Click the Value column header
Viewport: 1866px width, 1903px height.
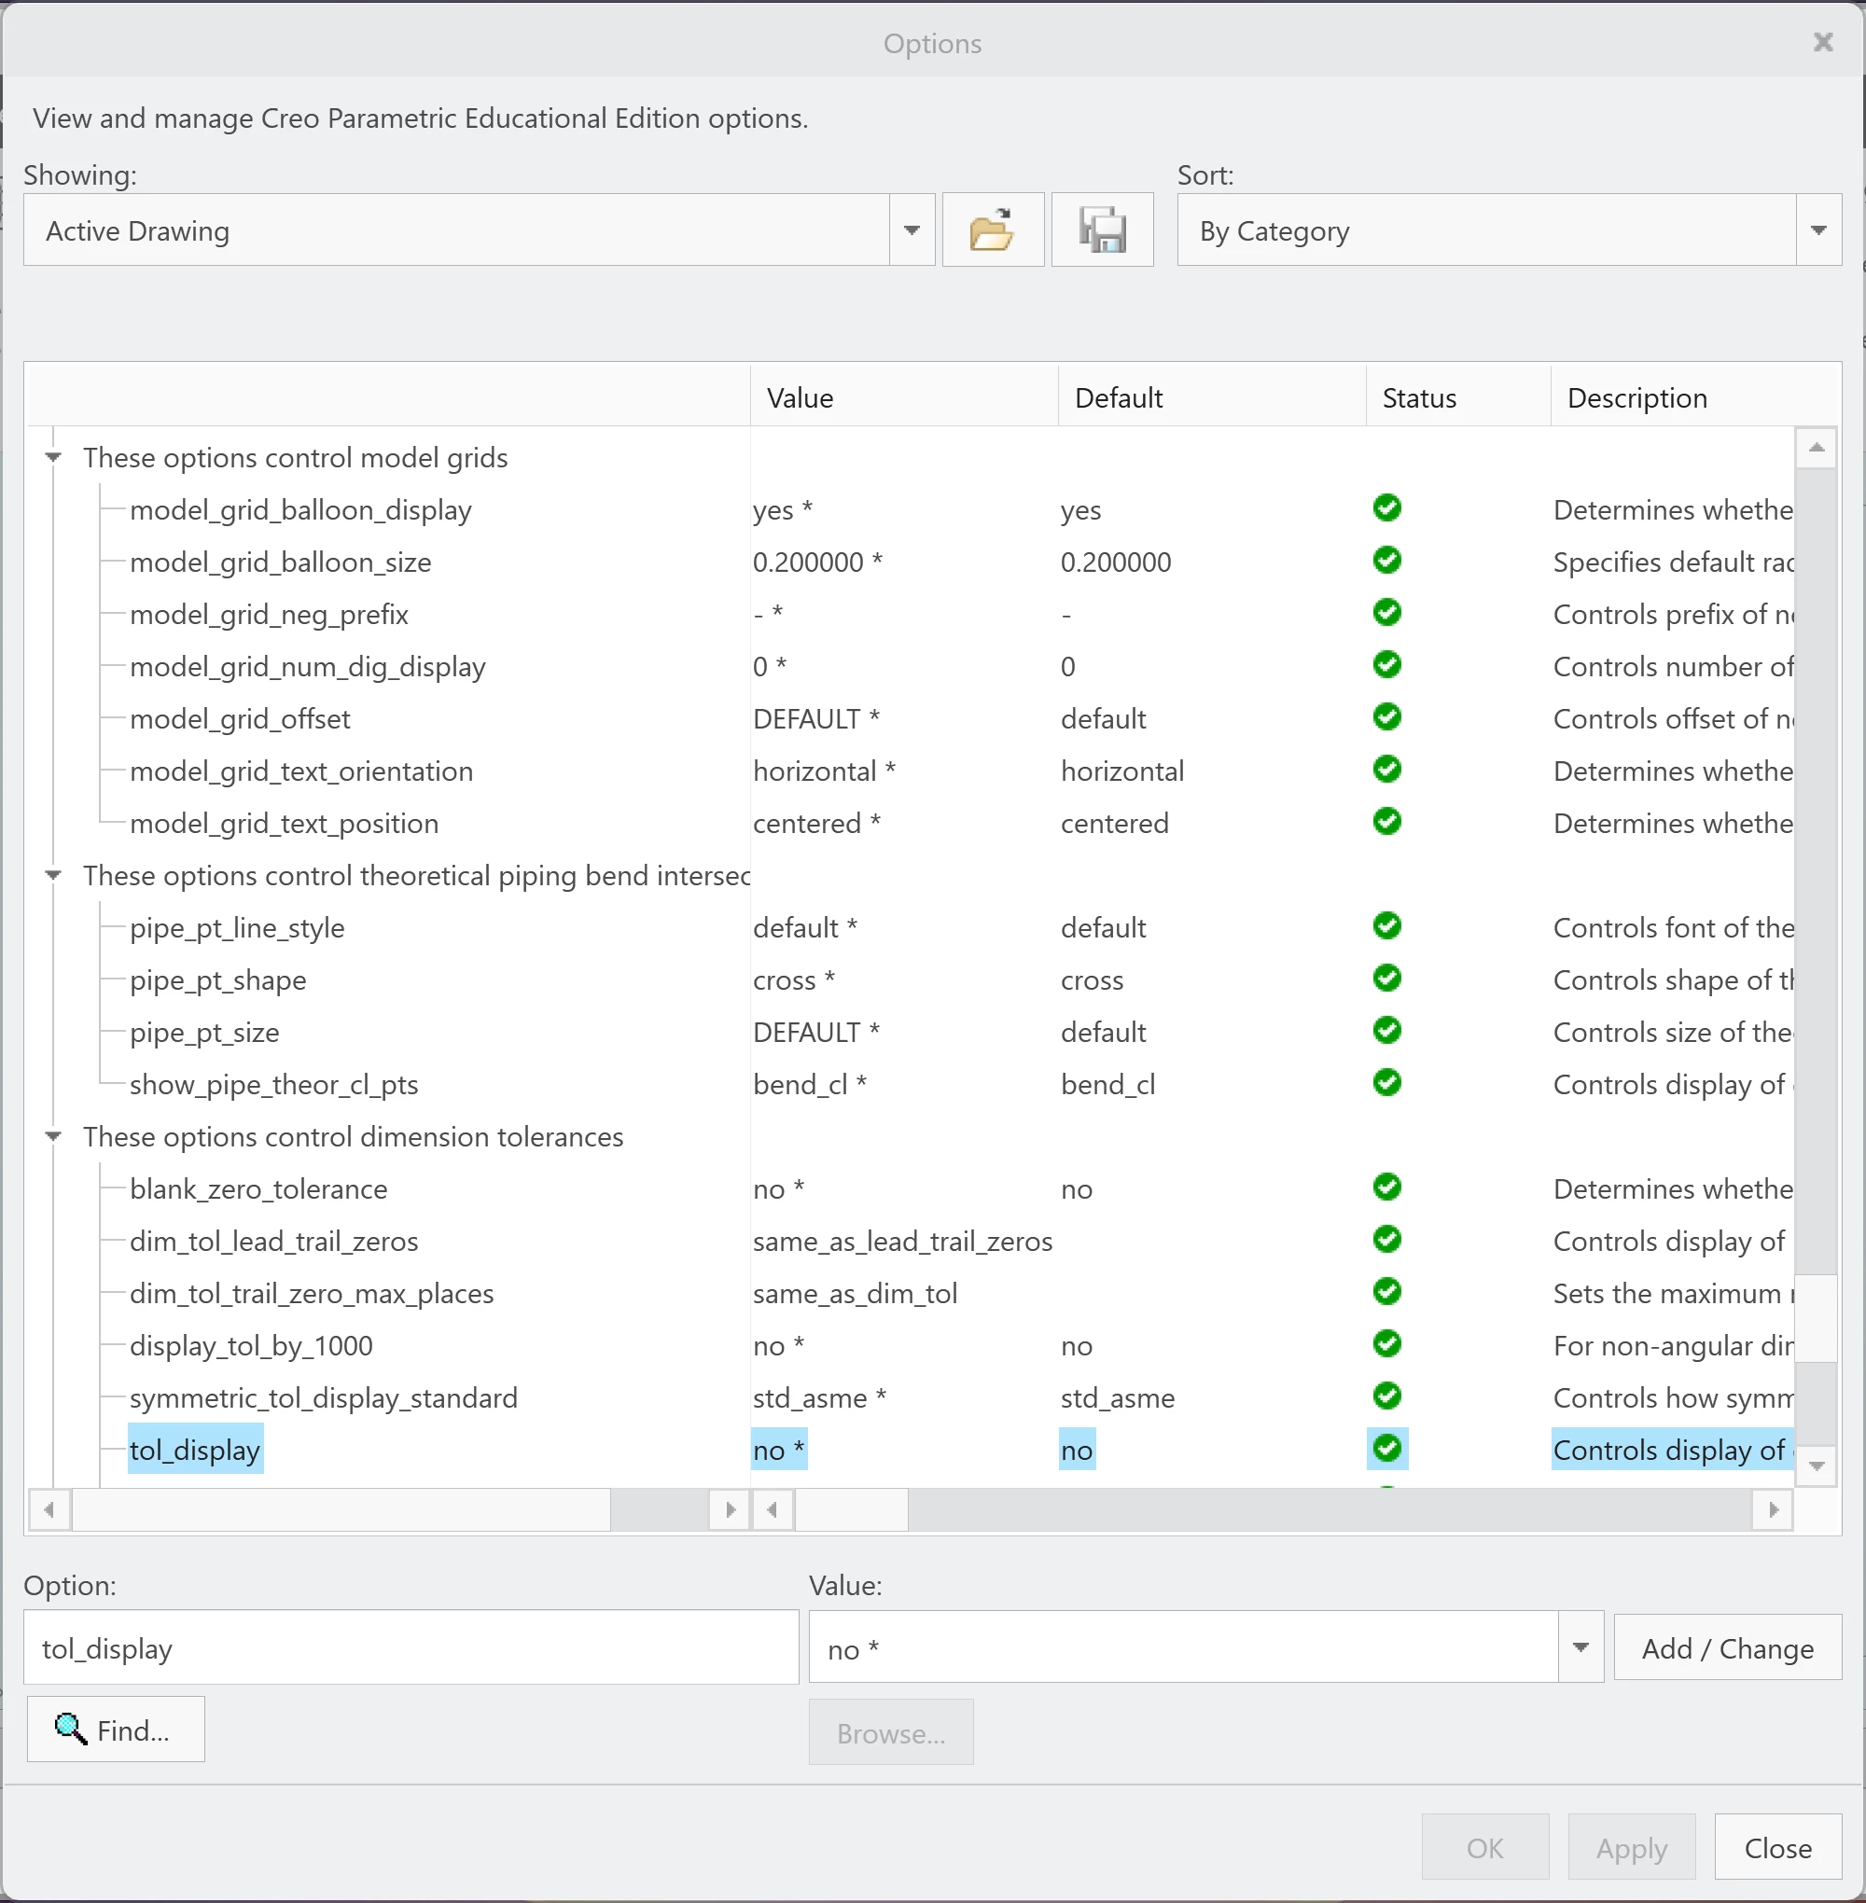903,397
